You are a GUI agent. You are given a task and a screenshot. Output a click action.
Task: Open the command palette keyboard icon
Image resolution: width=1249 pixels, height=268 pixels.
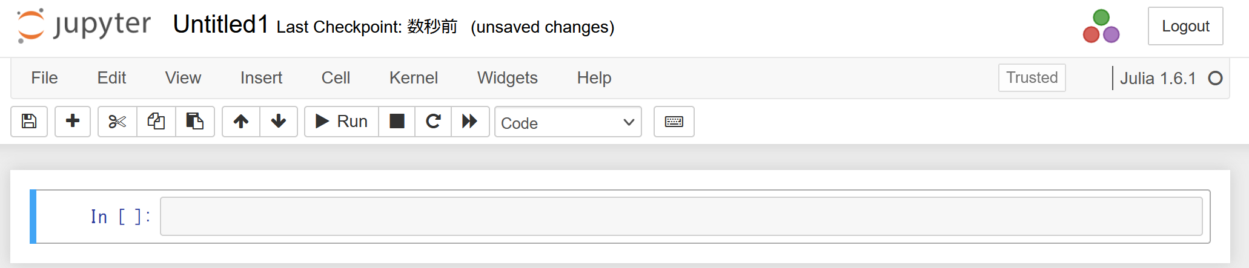click(674, 122)
